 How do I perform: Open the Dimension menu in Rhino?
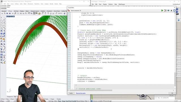click(x=30, y=4)
